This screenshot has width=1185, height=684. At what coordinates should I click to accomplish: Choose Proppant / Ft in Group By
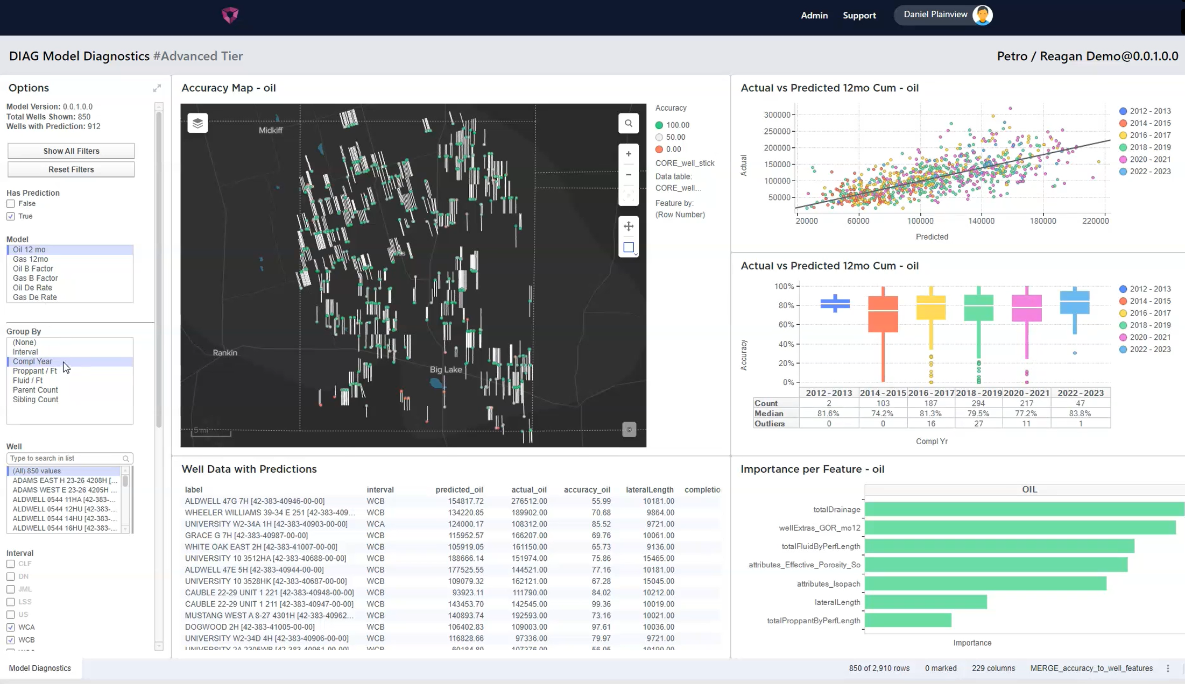click(x=35, y=371)
